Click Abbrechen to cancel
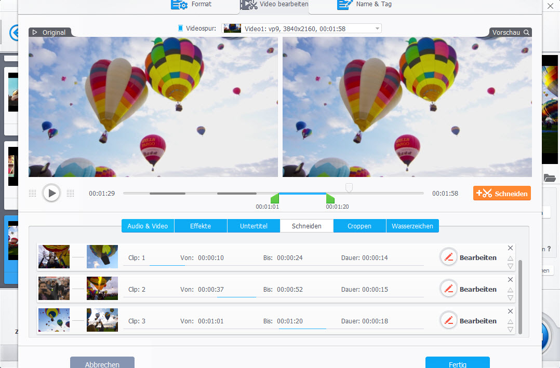Image resolution: width=560 pixels, height=368 pixels. coord(102,363)
